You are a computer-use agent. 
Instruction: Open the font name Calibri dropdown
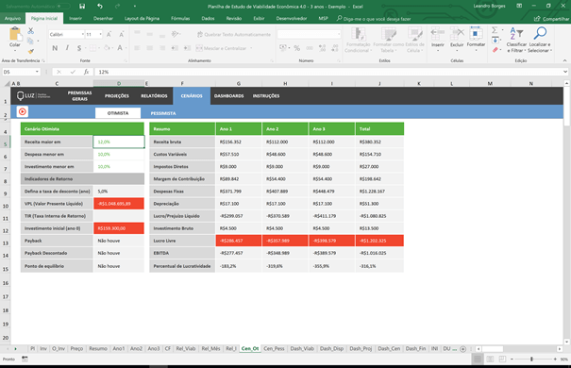tap(83, 34)
